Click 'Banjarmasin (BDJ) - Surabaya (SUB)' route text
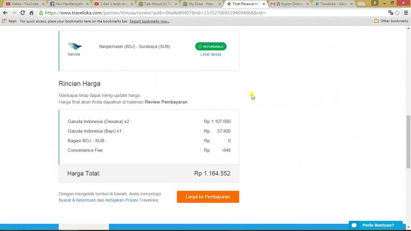The image size is (411, 231). [135, 47]
